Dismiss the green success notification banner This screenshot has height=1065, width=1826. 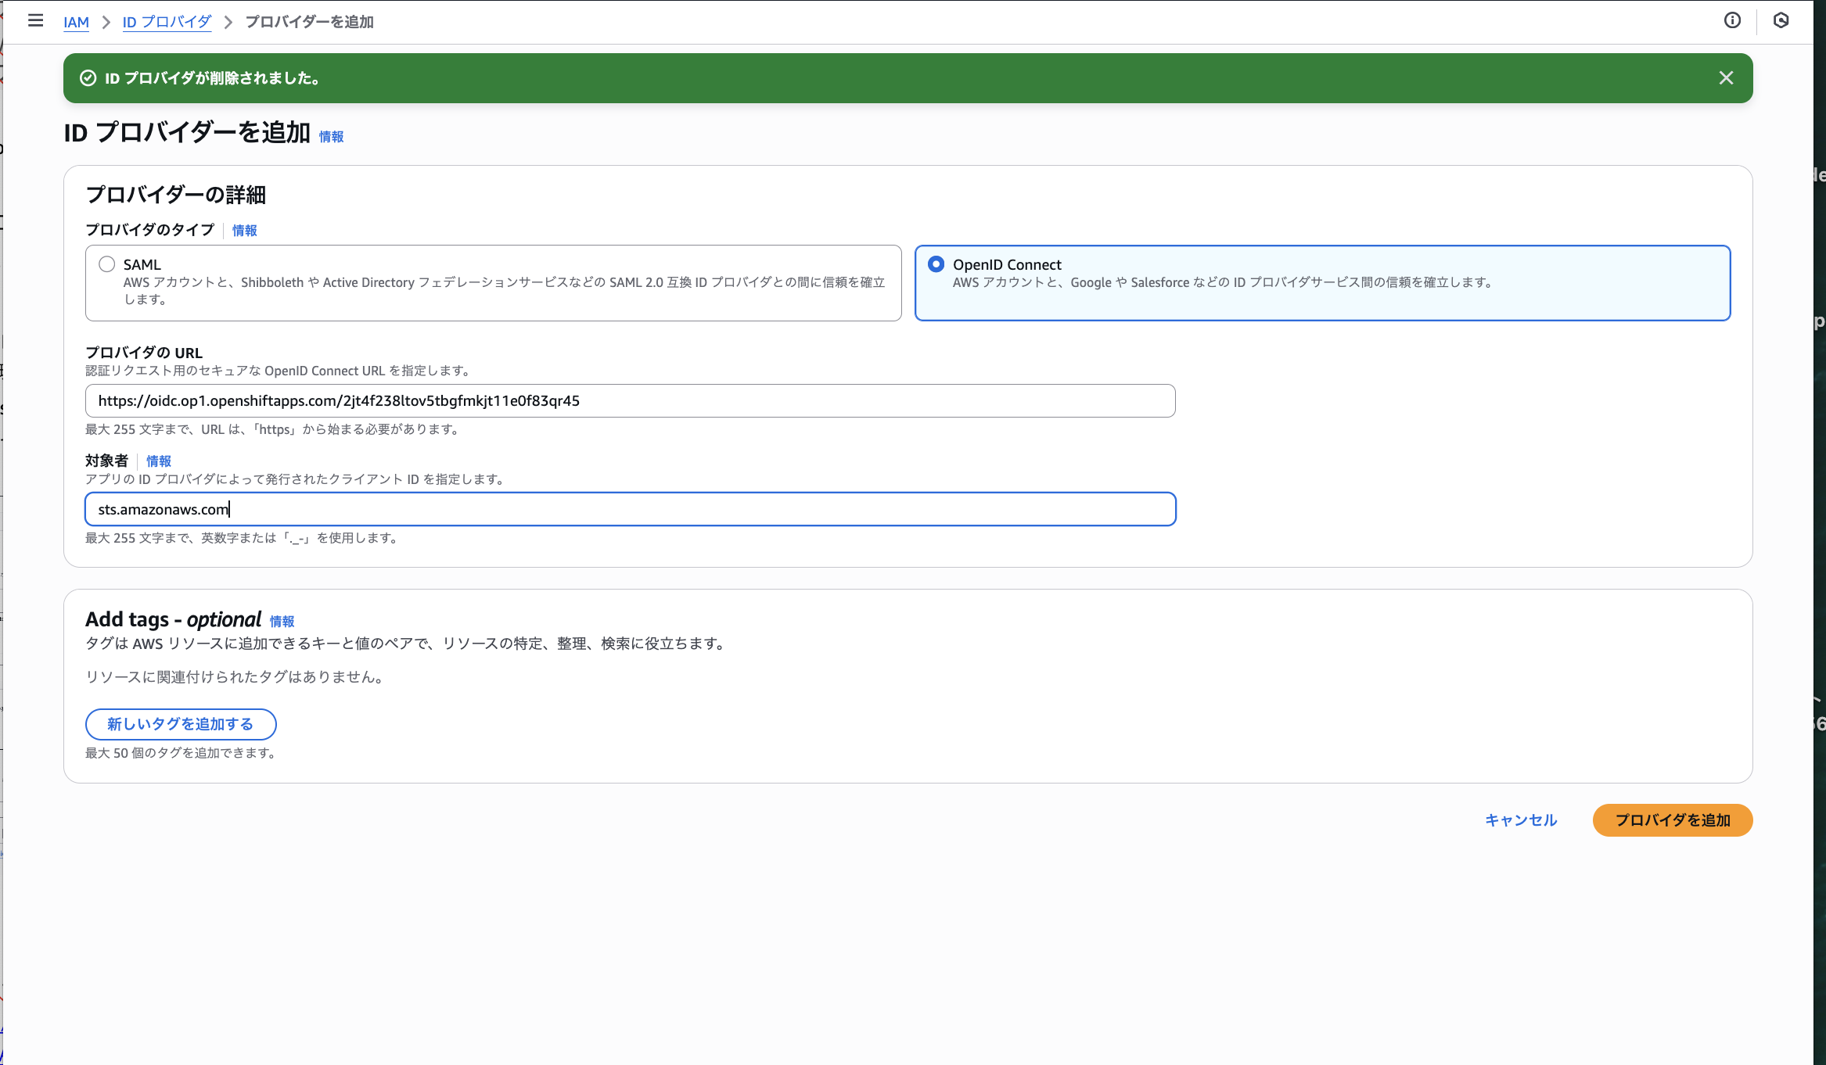pyautogui.click(x=1726, y=78)
